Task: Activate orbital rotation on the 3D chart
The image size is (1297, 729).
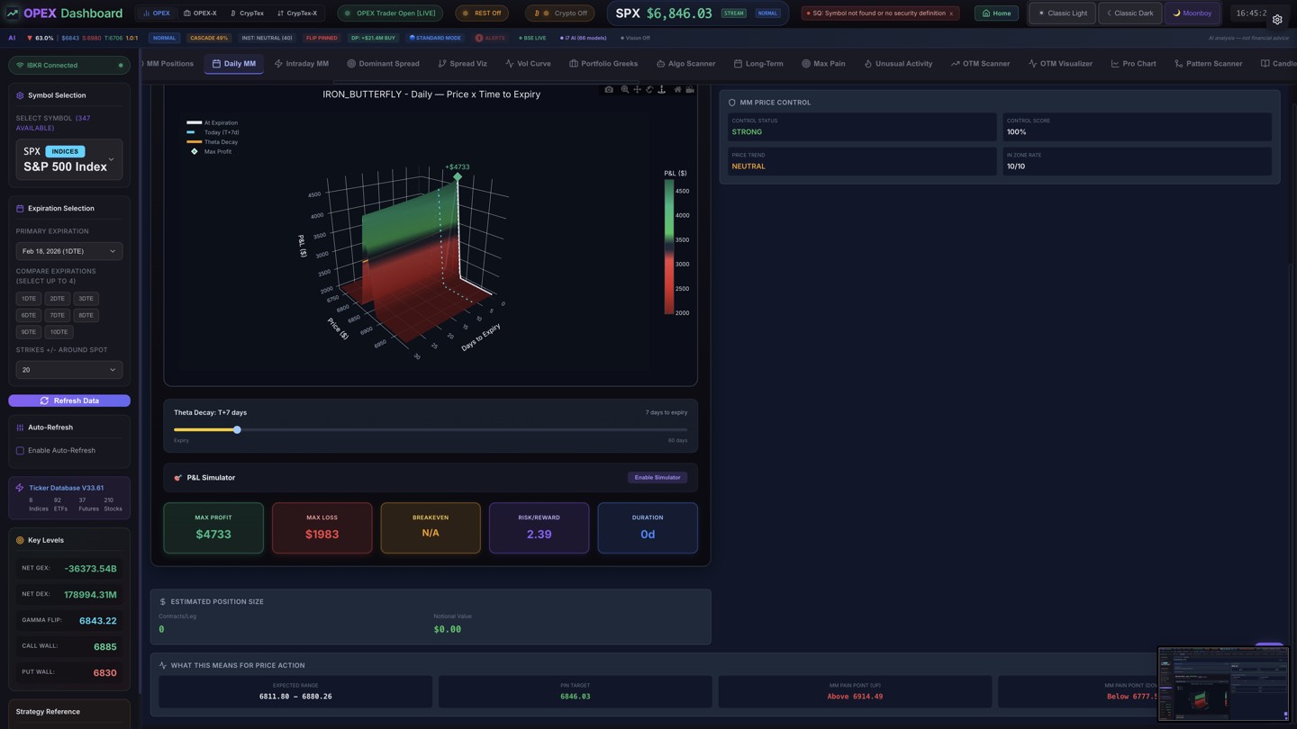Action: point(649,89)
